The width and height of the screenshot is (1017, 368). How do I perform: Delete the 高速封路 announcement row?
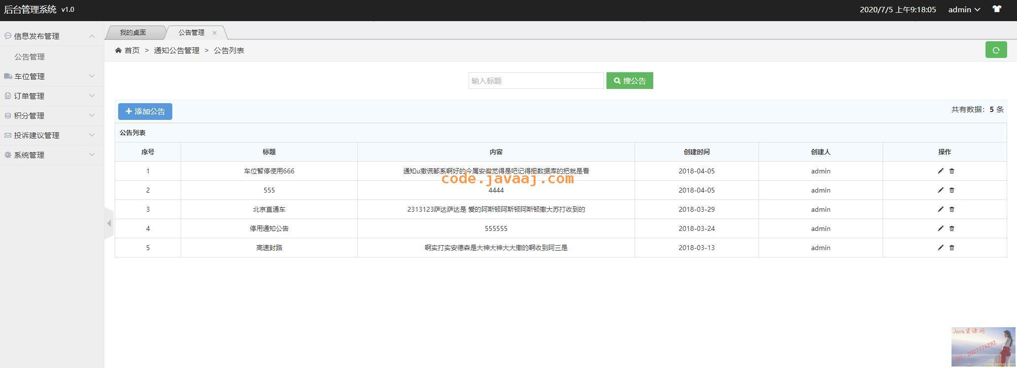(952, 248)
